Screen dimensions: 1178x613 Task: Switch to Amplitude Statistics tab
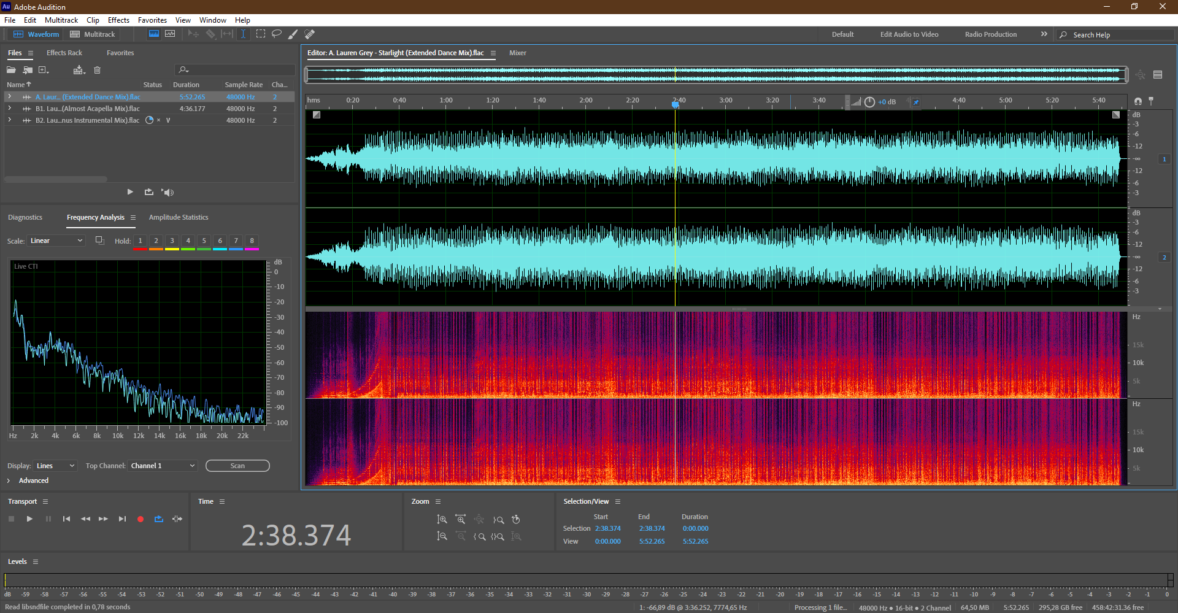[x=179, y=217]
